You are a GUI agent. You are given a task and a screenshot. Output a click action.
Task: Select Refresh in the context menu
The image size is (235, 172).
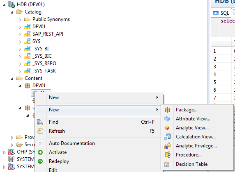click(x=99, y=131)
